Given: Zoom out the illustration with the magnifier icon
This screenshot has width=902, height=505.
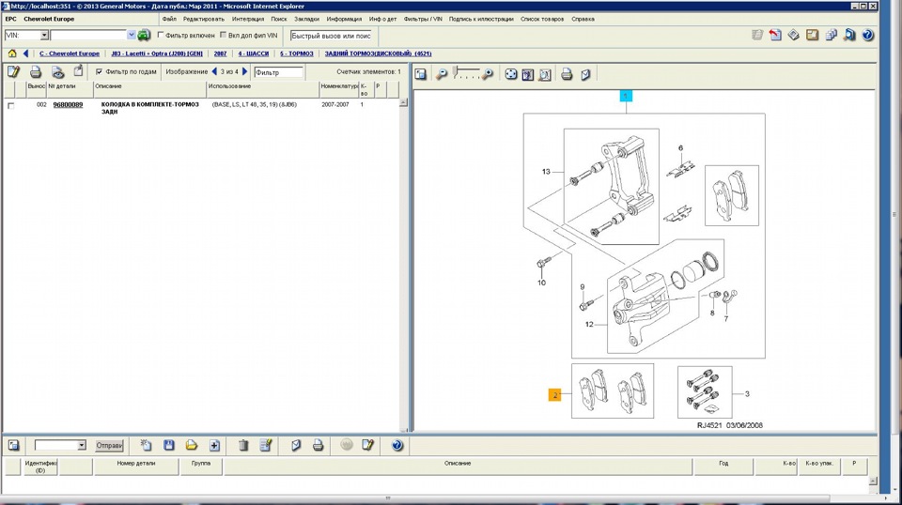Looking at the screenshot, I should [442, 74].
